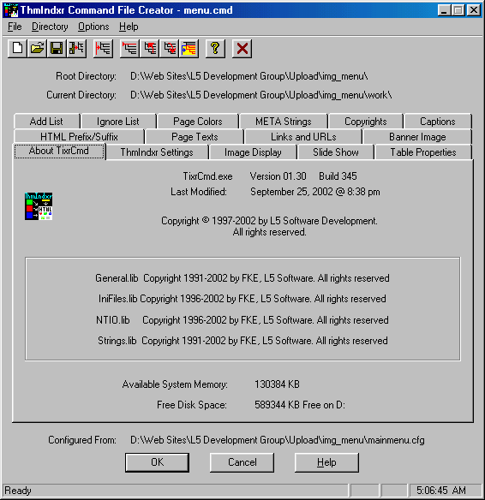
Task: Click the Configured From mainmenu.cfg path
Action: coord(278,440)
